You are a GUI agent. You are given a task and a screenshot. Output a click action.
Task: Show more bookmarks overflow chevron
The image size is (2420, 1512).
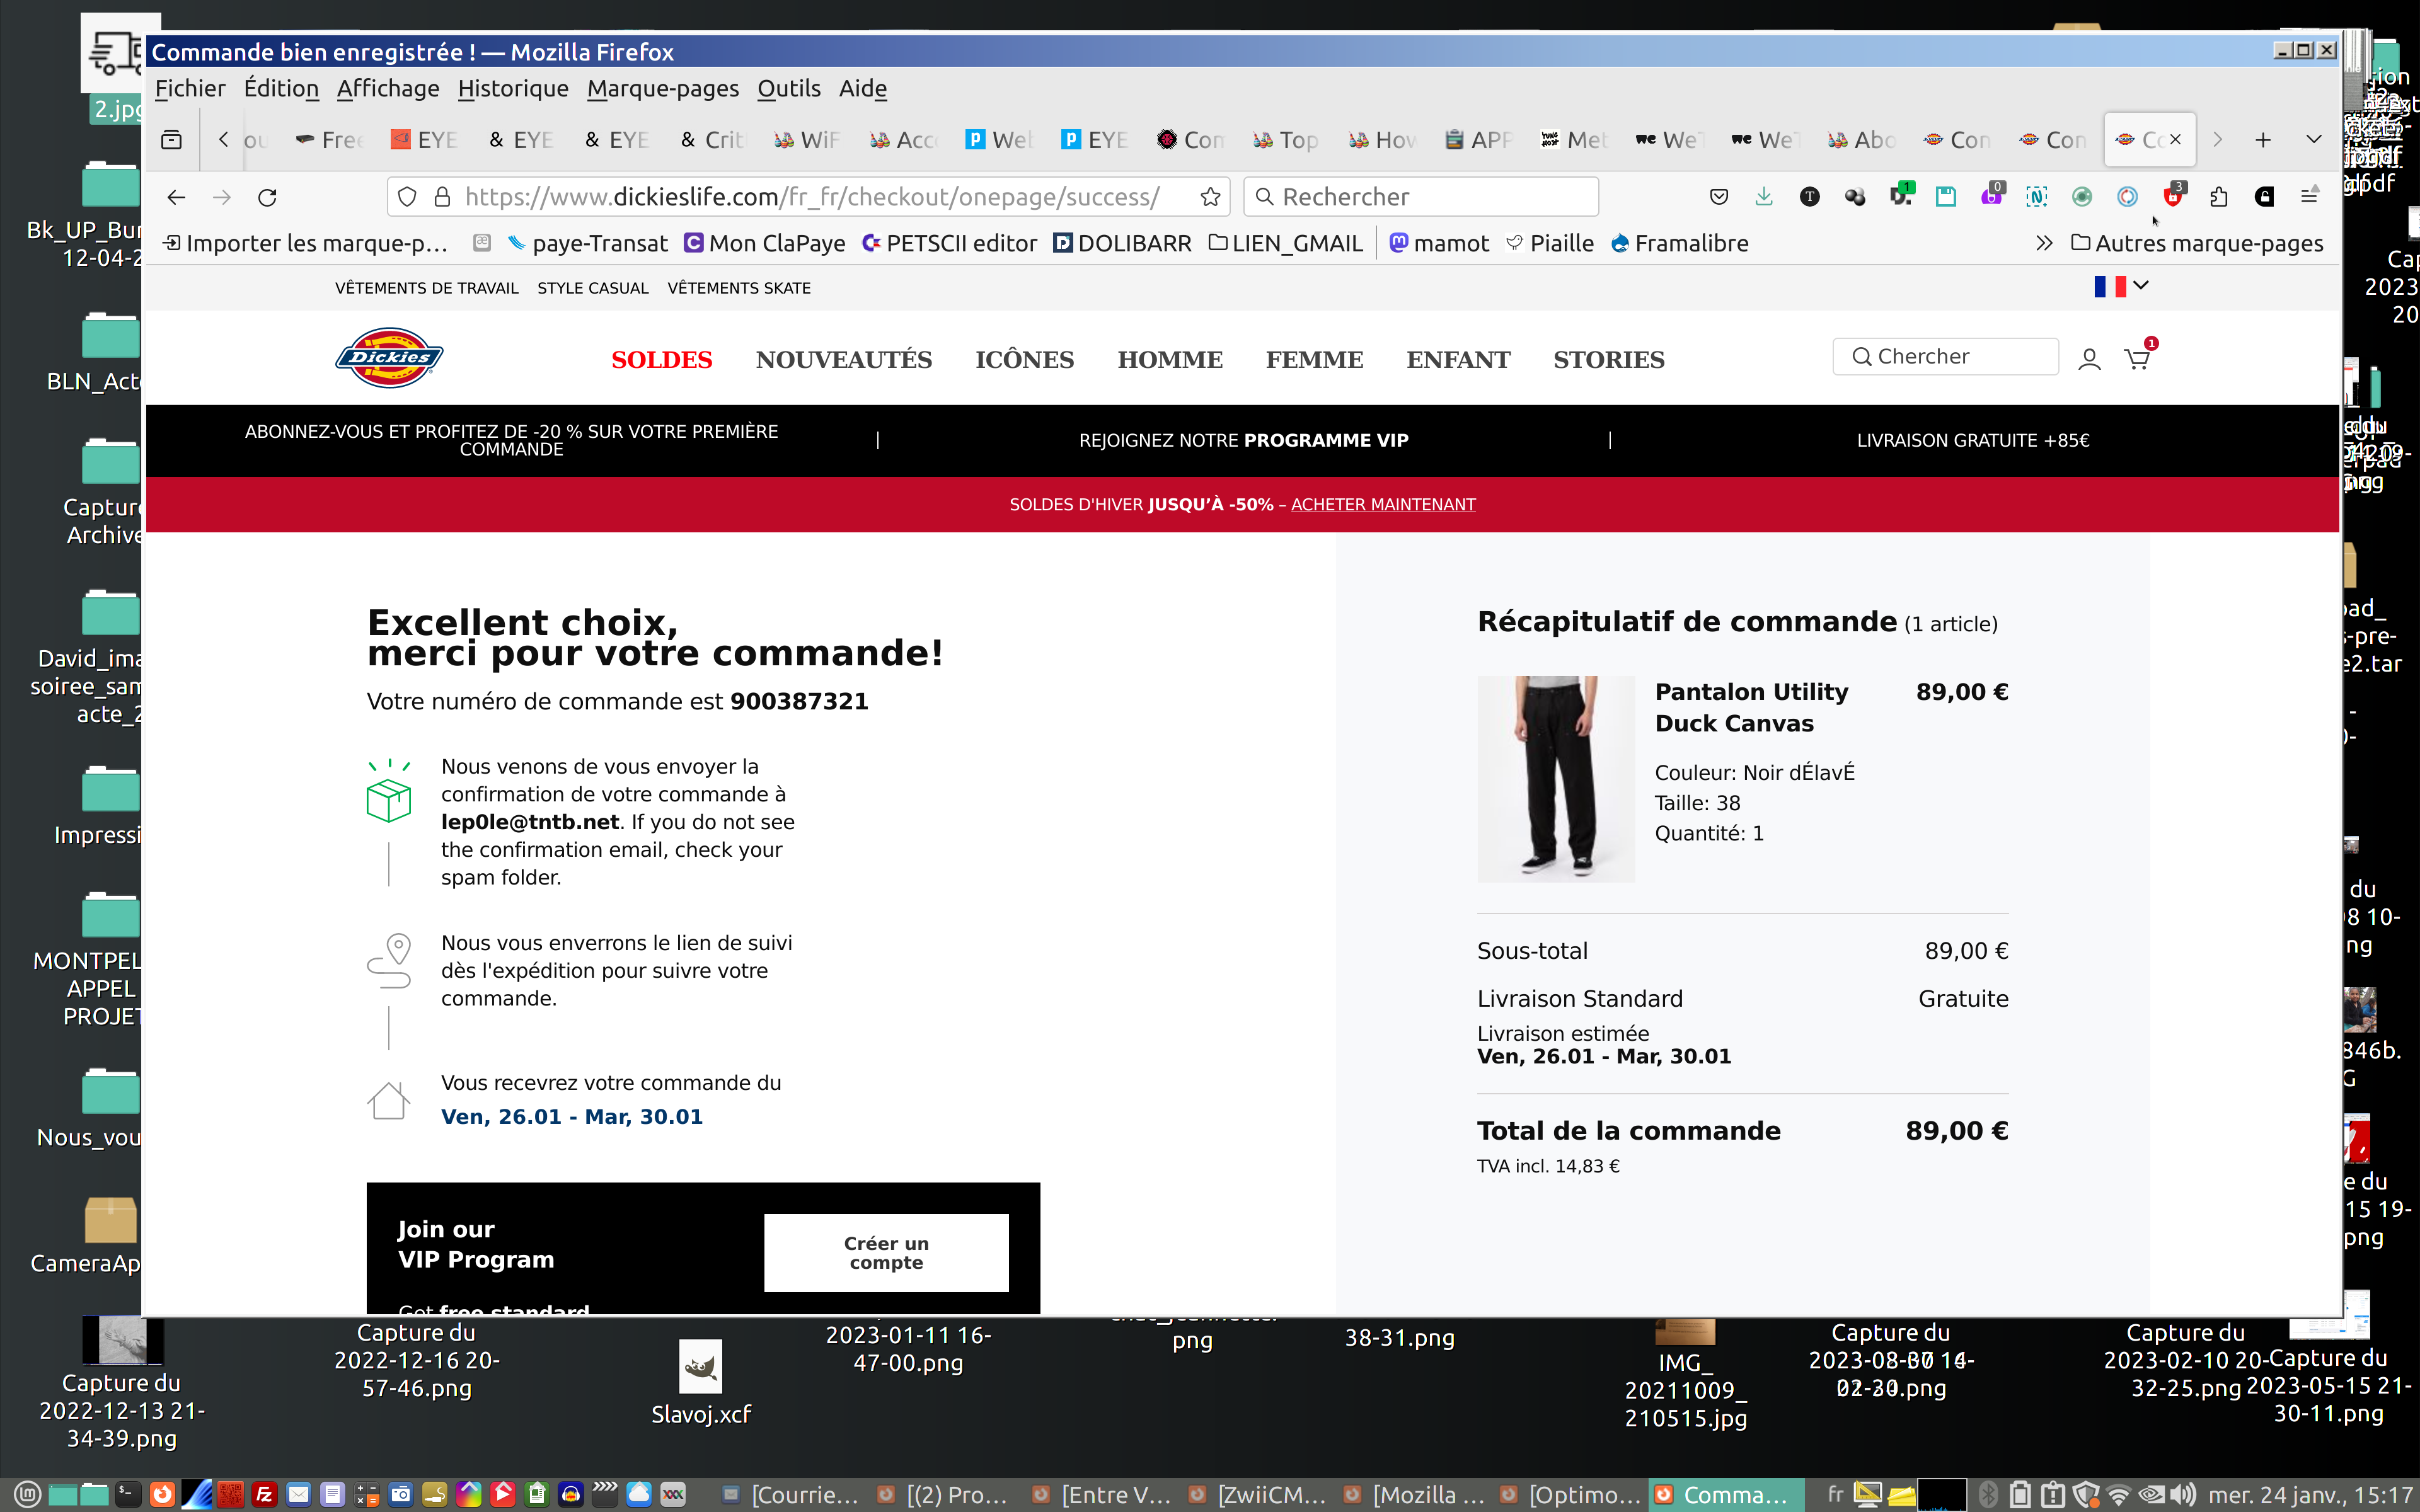click(2044, 243)
